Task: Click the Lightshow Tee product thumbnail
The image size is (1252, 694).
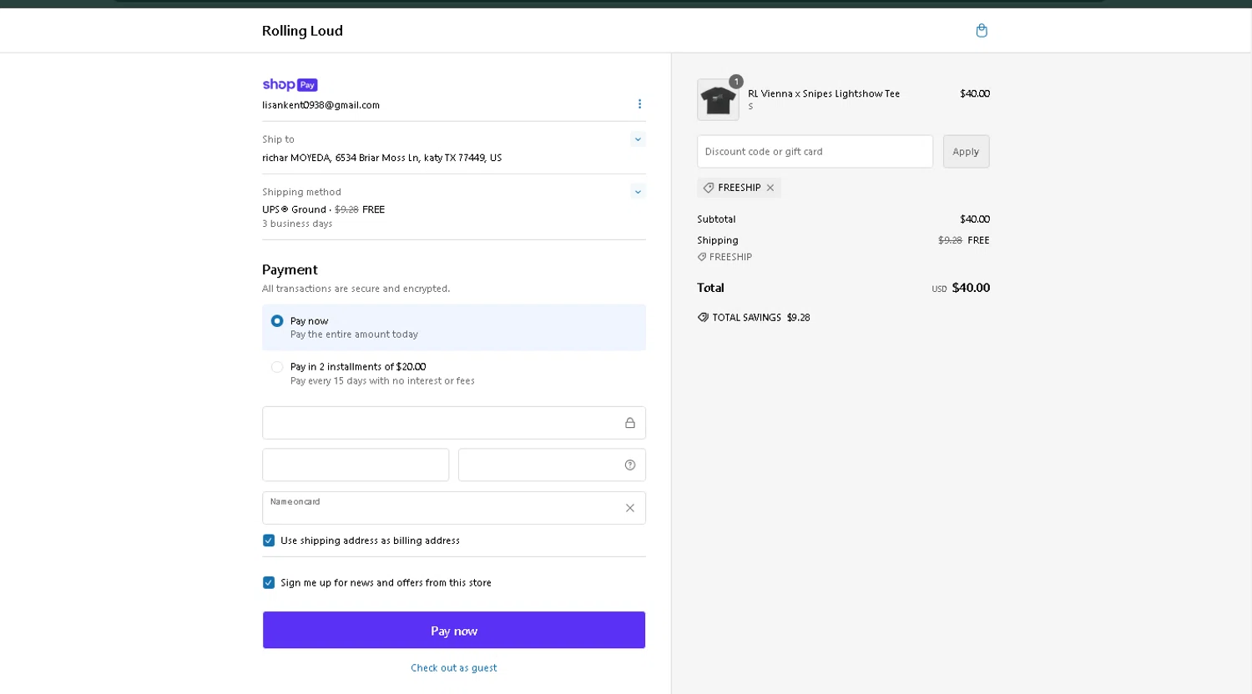Action: tap(718, 100)
